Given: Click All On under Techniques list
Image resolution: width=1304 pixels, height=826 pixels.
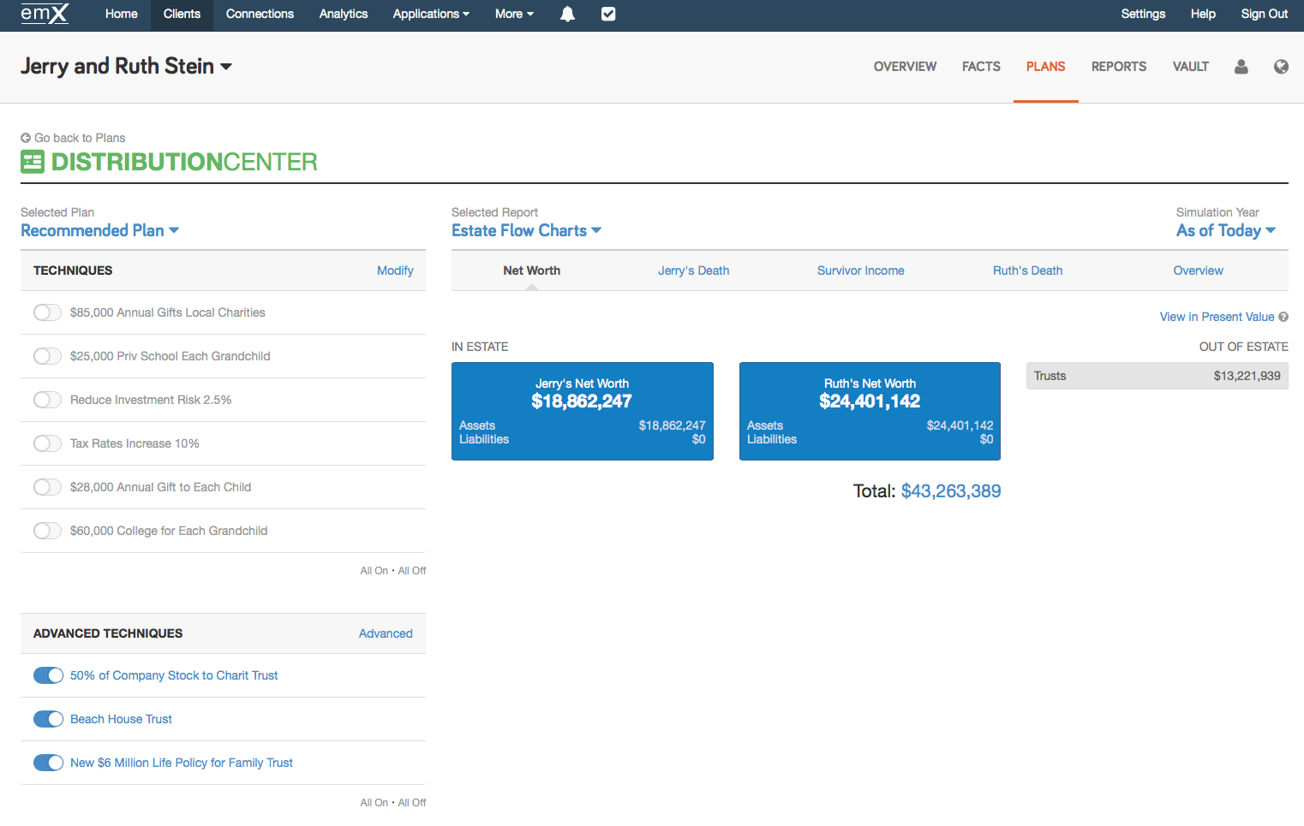Looking at the screenshot, I should [374, 571].
